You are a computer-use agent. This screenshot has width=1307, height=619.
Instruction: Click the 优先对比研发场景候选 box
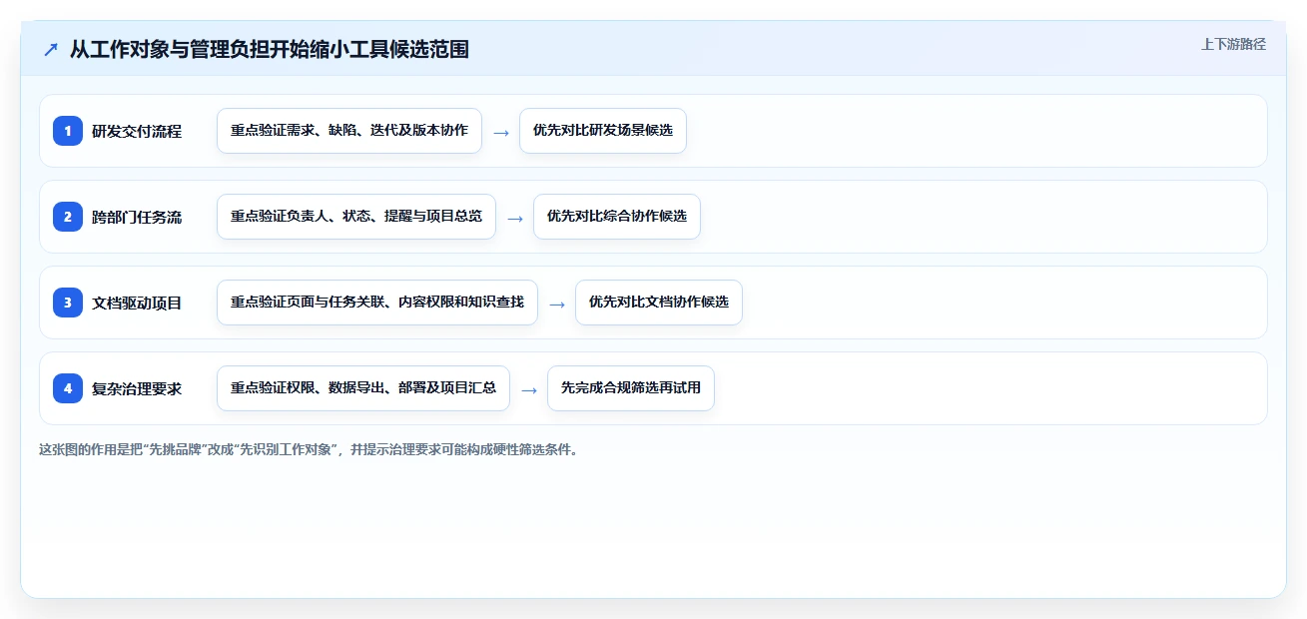pyautogui.click(x=603, y=131)
